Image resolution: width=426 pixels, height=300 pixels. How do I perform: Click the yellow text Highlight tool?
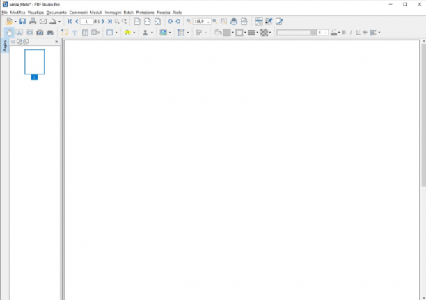click(x=127, y=33)
